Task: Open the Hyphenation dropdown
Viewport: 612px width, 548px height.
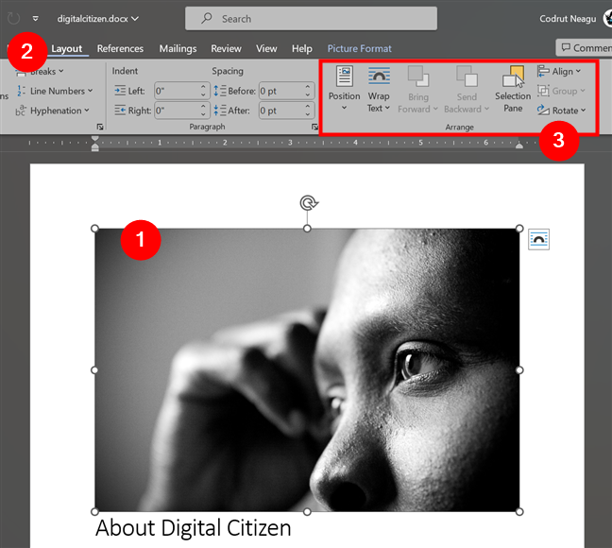Action: click(52, 111)
